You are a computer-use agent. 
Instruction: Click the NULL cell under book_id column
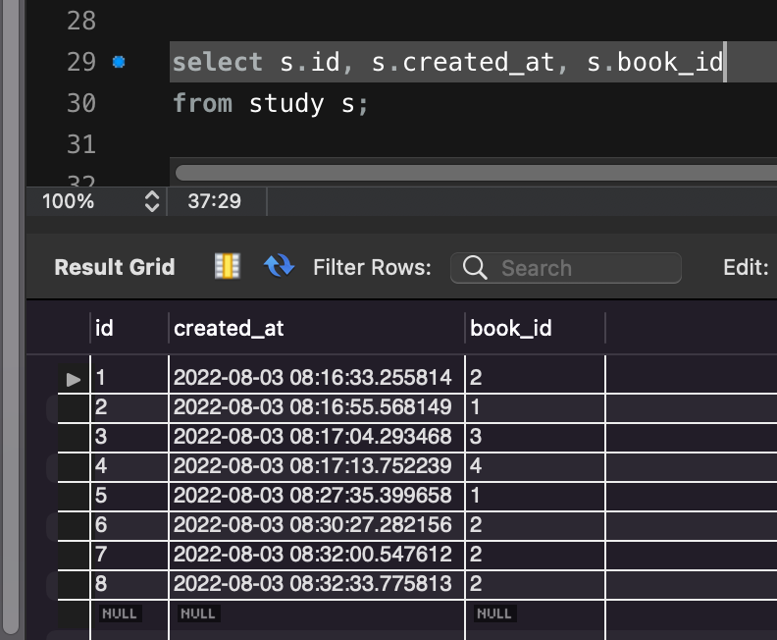pyautogui.click(x=494, y=613)
